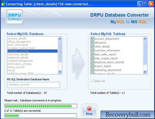The width and height of the screenshot is (155, 119).
Task: Click the tables converted progress bar
Action: tap(41, 115)
